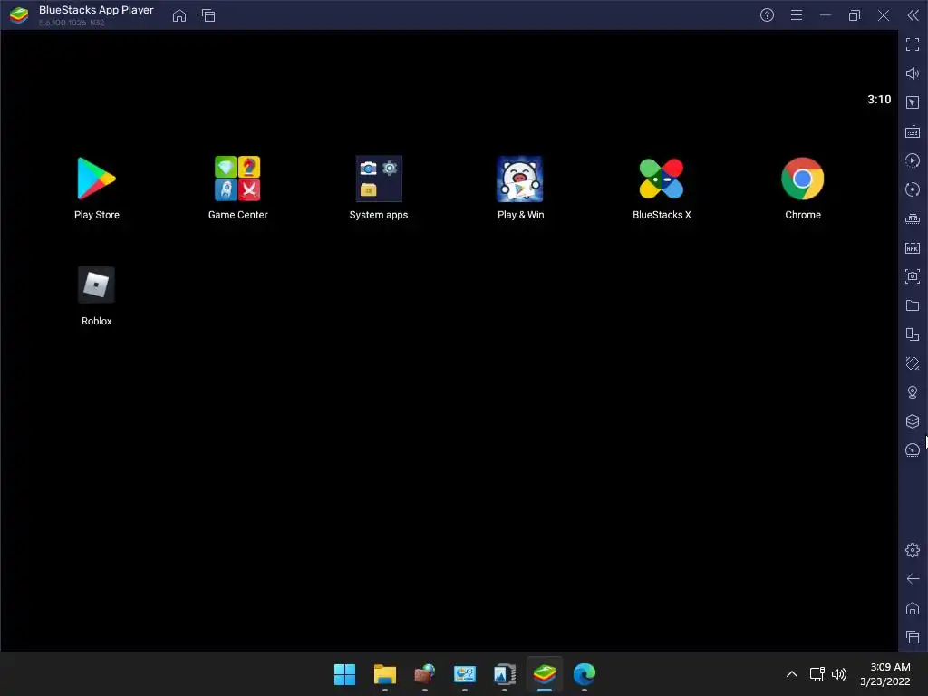The width and height of the screenshot is (928, 696).
Task: Open multi-instance windows icon in the title bar
Action: coord(208,15)
